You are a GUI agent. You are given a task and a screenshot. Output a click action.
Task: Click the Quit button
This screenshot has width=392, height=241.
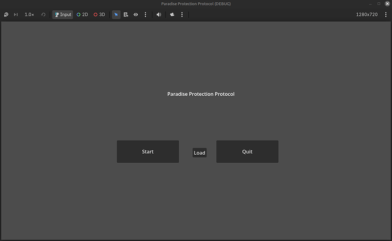pyautogui.click(x=247, y=151)
